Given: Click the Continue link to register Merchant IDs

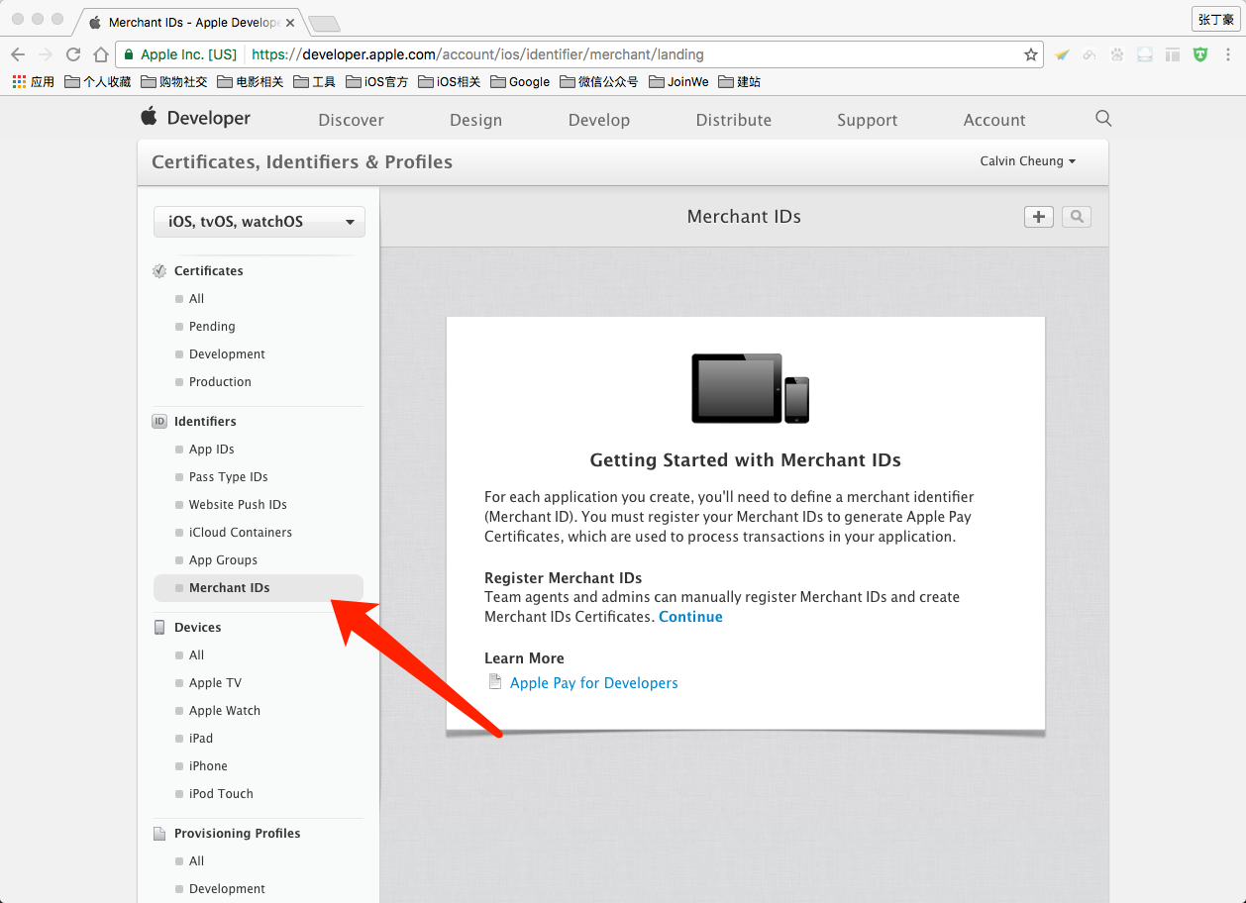Looking at the screenshot, I should pyautogui.click(x=690, y=617).
